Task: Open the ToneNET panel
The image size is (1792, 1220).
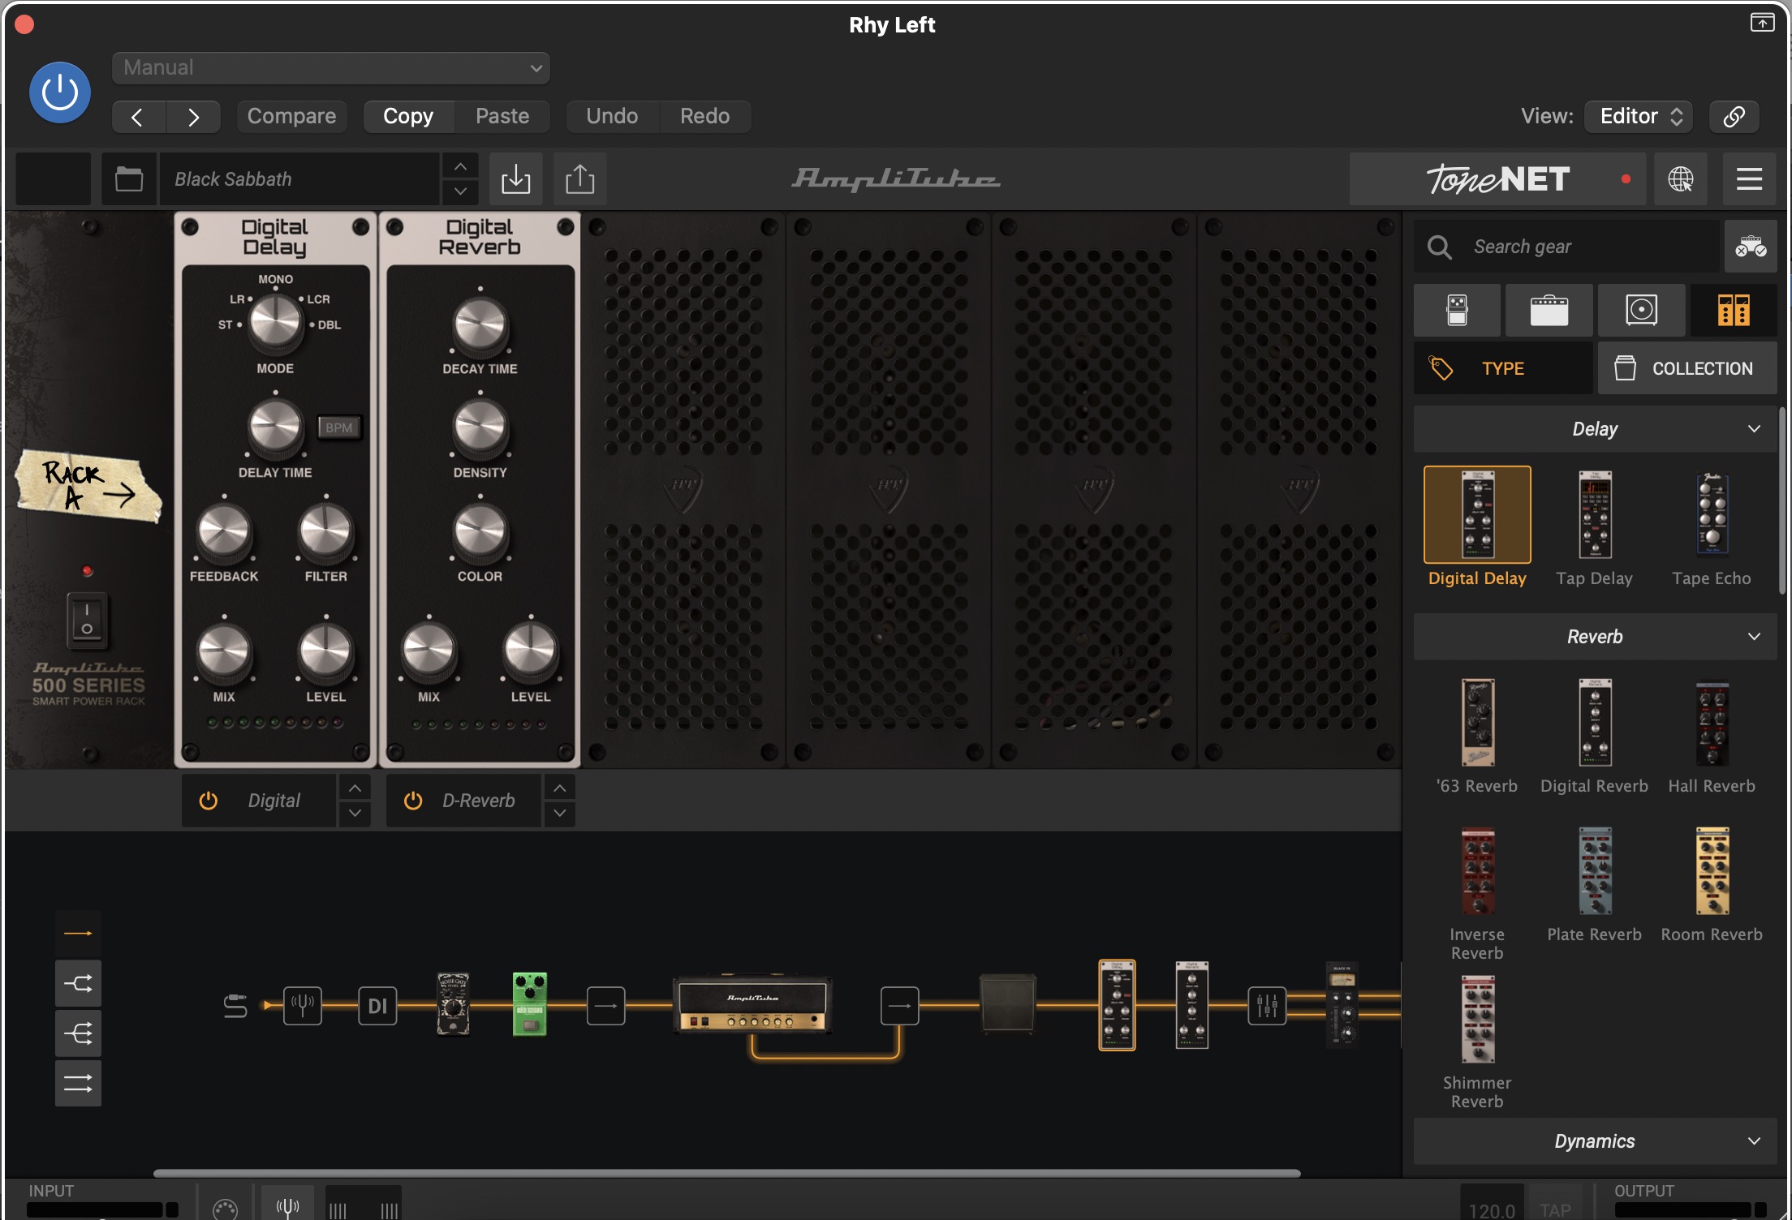Action: [1497, 179]
